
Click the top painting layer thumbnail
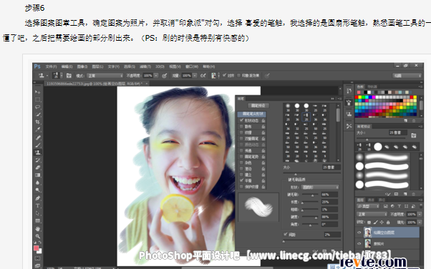point(368,233)
